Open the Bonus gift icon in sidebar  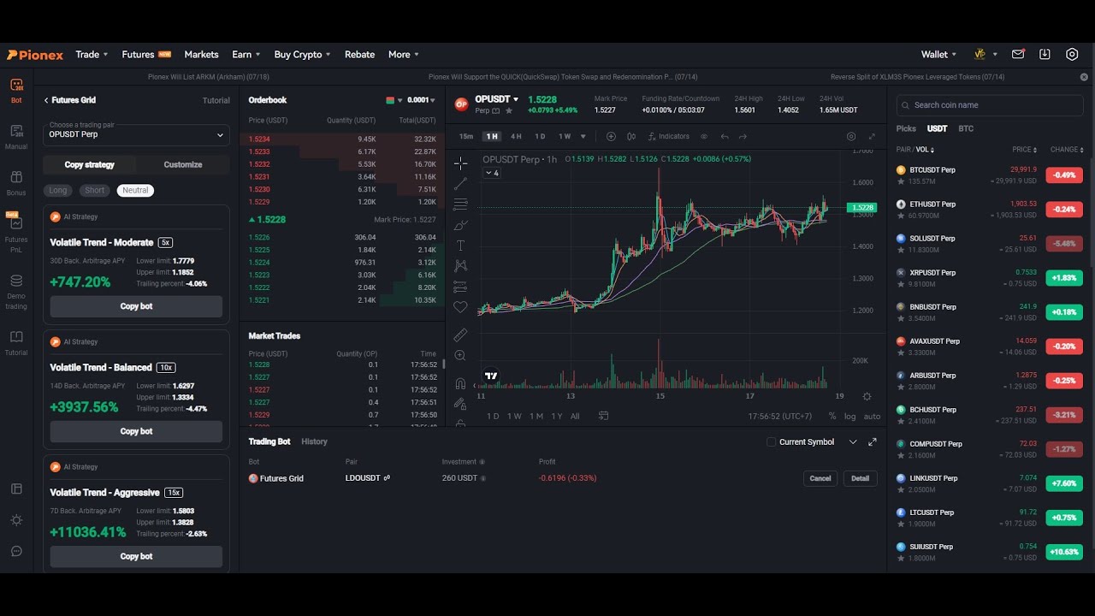coord(16,182)
